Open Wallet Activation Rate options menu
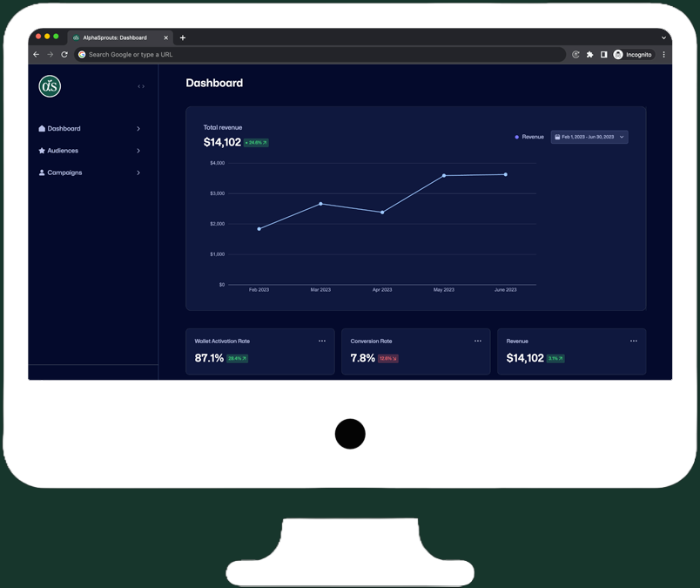The height and width of the screenshot is (588, 700). coord(322,341)
